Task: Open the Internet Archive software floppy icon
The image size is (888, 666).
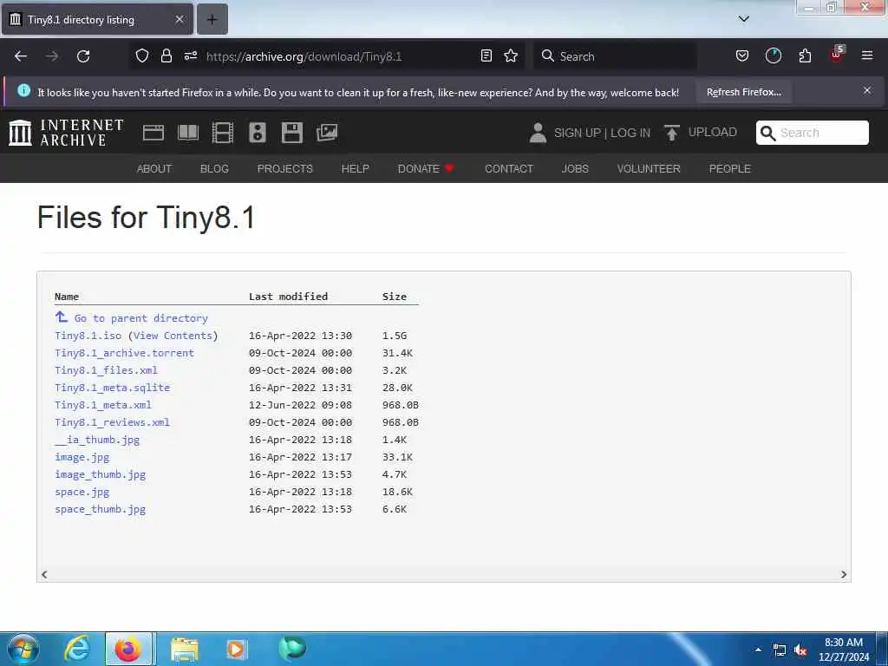Action: pyautogui.click(x=292, y=133)
